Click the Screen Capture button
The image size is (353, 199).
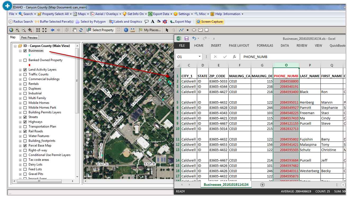[x=210, y=22]
